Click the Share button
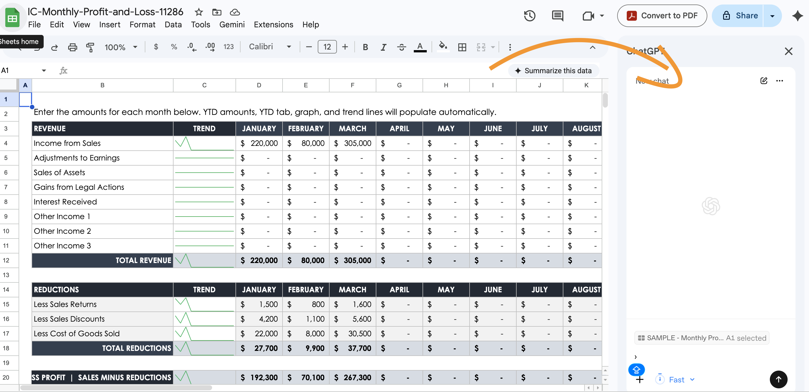 pos(738,16)
